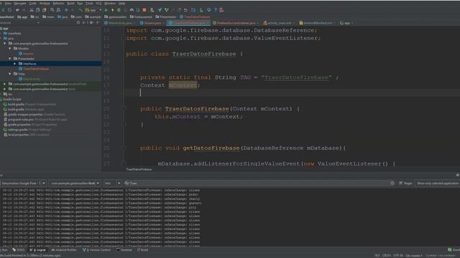The height and width of the screenshot is (258, 460).
Task: Open the Event Log button
Action: click(x=454, y=250)
